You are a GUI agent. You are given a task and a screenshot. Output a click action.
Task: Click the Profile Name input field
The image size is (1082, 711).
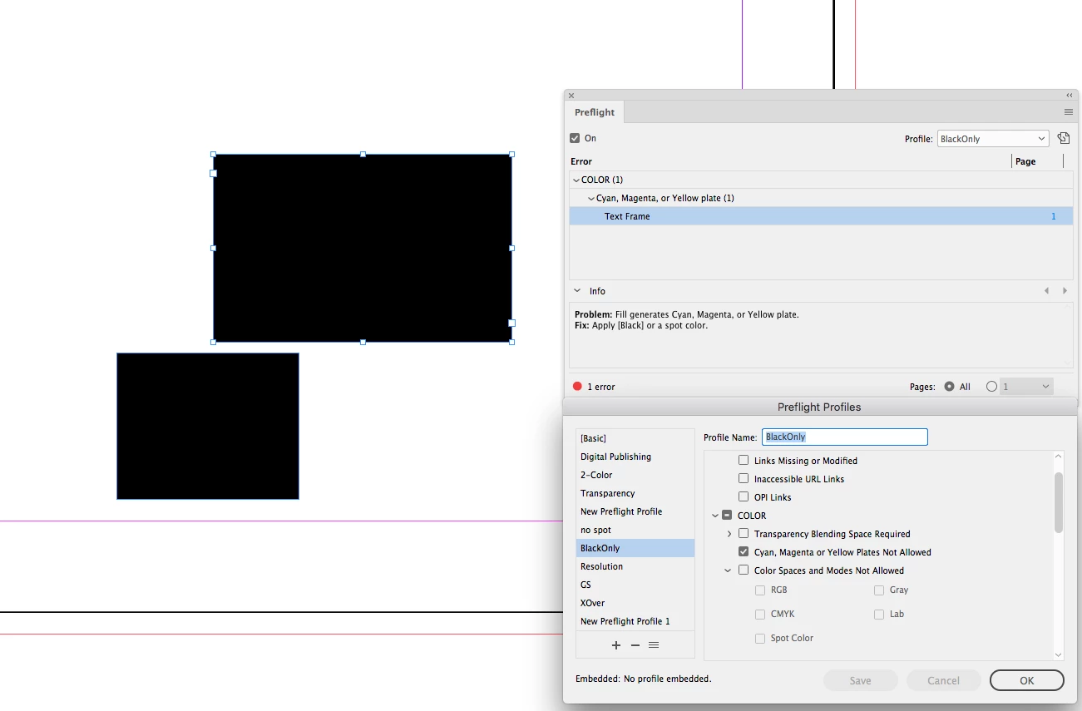pyautogui.click(x=844, y=437)
